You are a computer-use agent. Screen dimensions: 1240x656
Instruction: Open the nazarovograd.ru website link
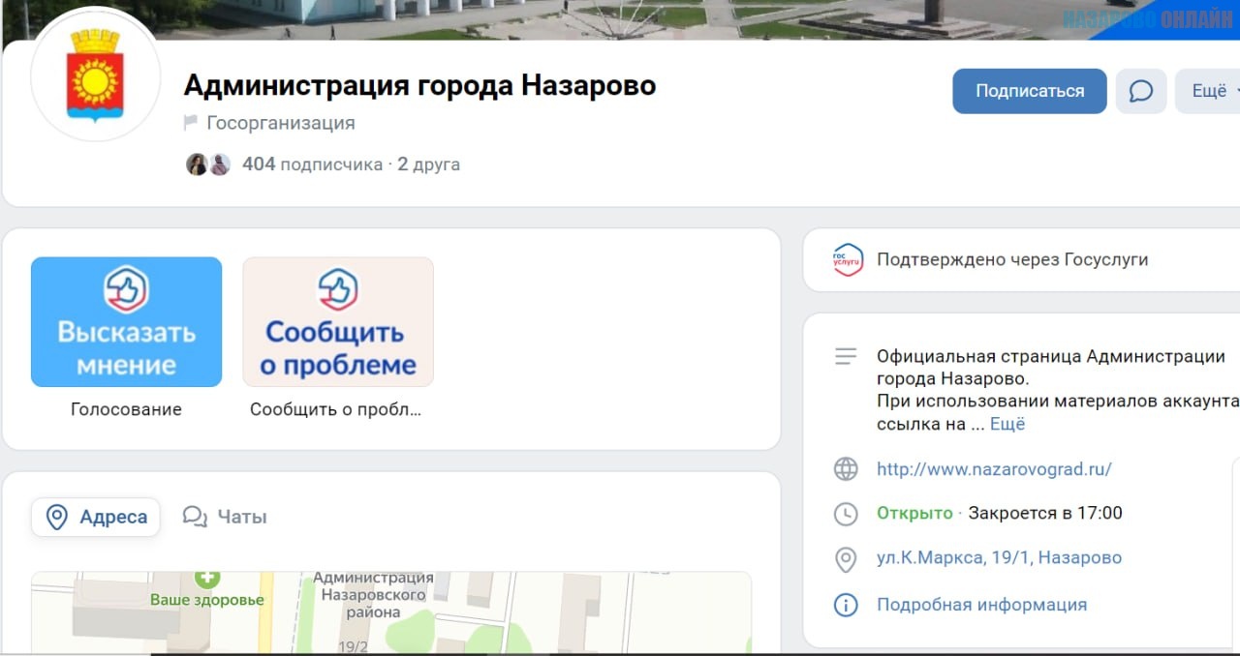[994, 469]
